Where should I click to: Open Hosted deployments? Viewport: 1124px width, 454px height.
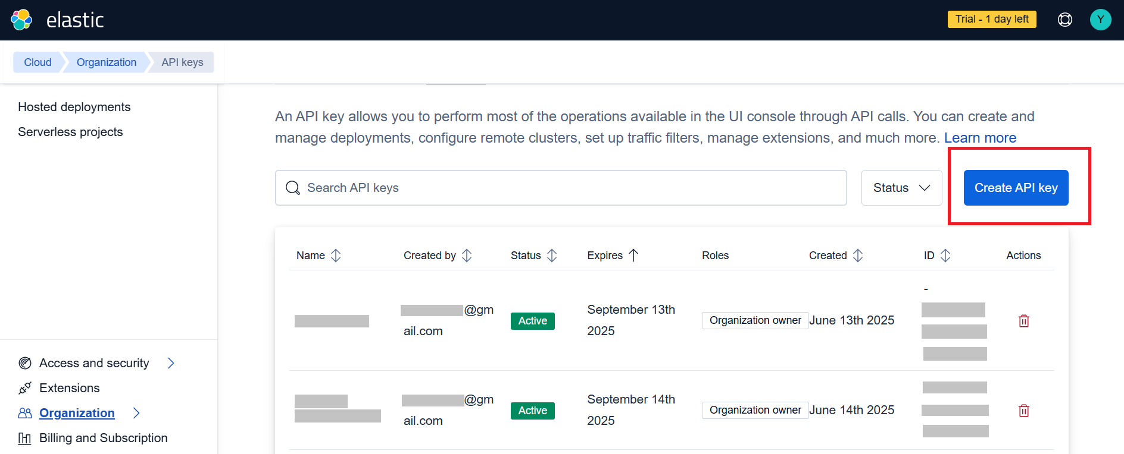pyautogui.click(x=74, y=107)
